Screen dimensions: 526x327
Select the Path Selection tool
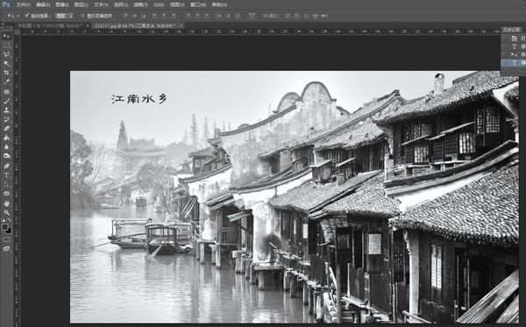pos(6,184)
